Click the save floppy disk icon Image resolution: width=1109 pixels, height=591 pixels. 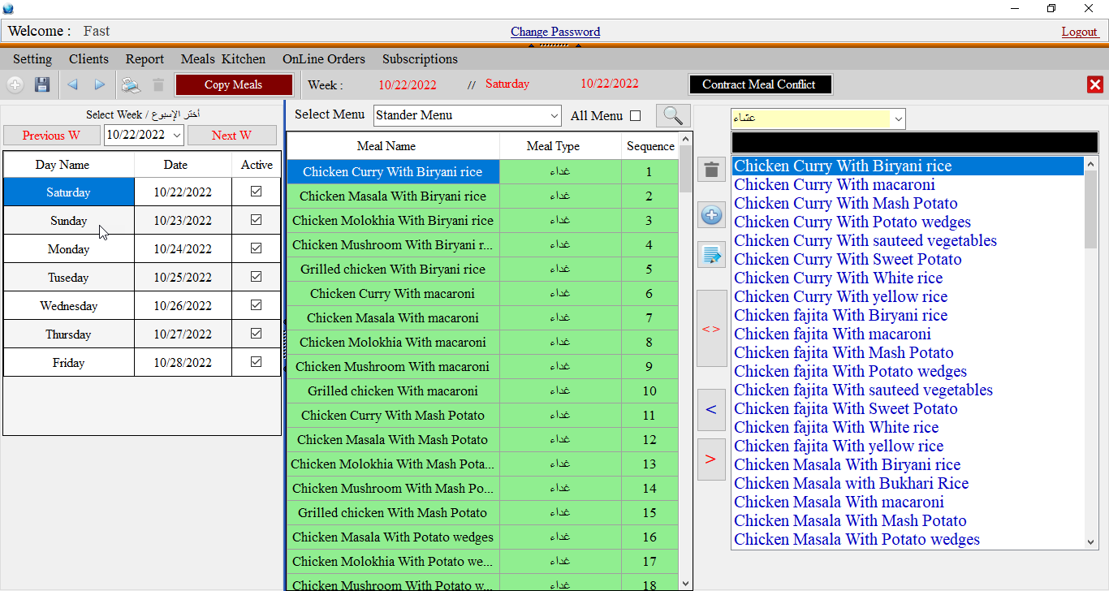click(42, 84)
